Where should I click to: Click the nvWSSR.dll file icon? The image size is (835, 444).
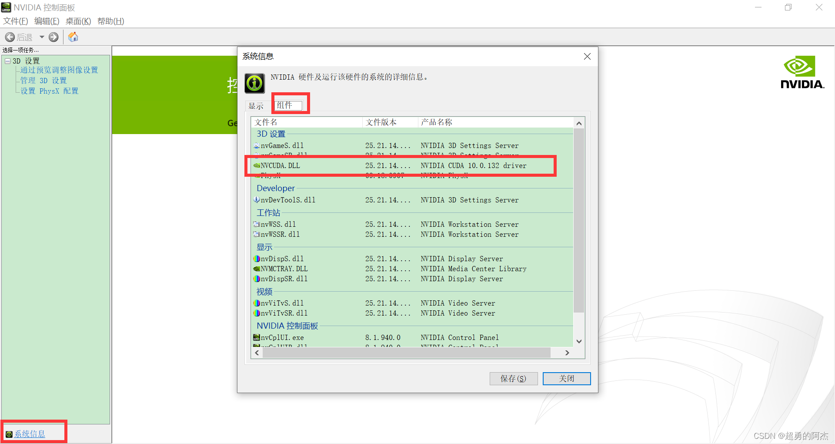tap(257, 235)
